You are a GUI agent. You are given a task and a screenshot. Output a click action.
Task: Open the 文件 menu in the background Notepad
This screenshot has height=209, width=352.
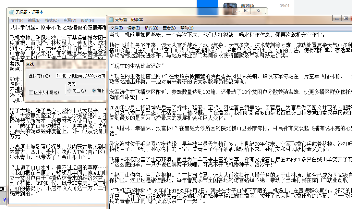click(x=17, y=20)
